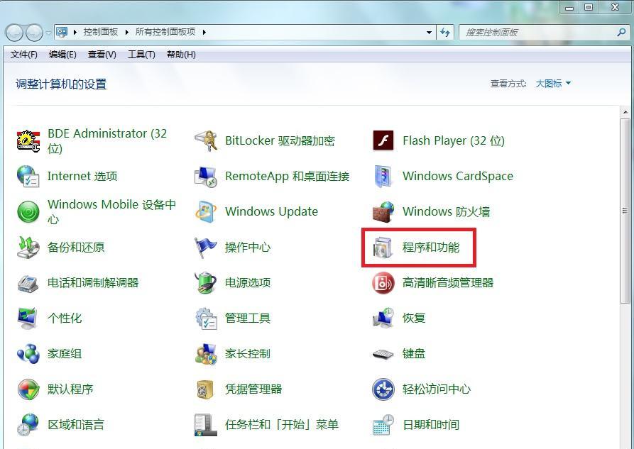Open the 文件(F) menu
This screenshot has width=634, height=449.
point(24,54)
